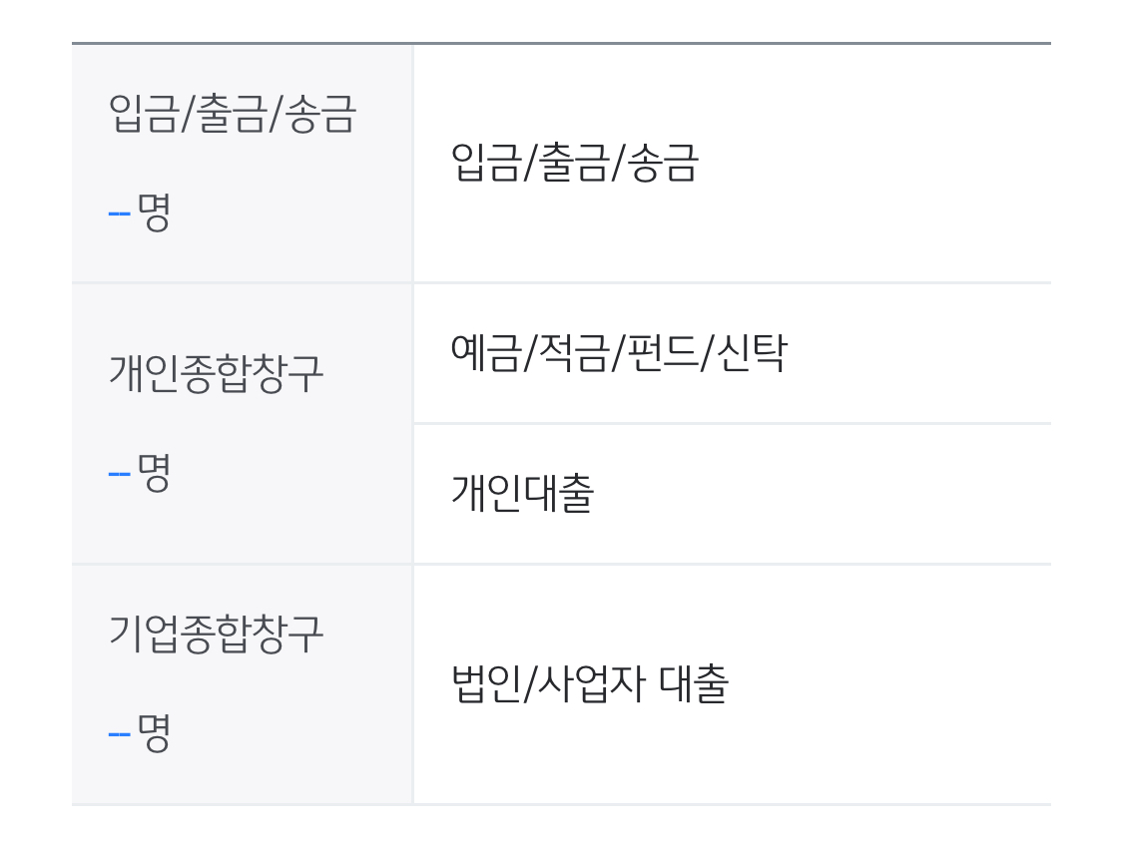The width and height of the screenshot is (1123, 844).
Task: Click the 명 unit under 기업종합창구
Action: click(x=154, y=731)
